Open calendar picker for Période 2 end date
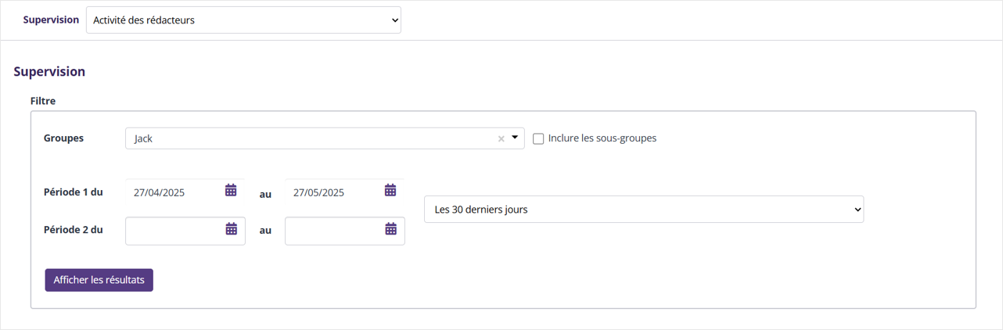 [x=391, y=229]
